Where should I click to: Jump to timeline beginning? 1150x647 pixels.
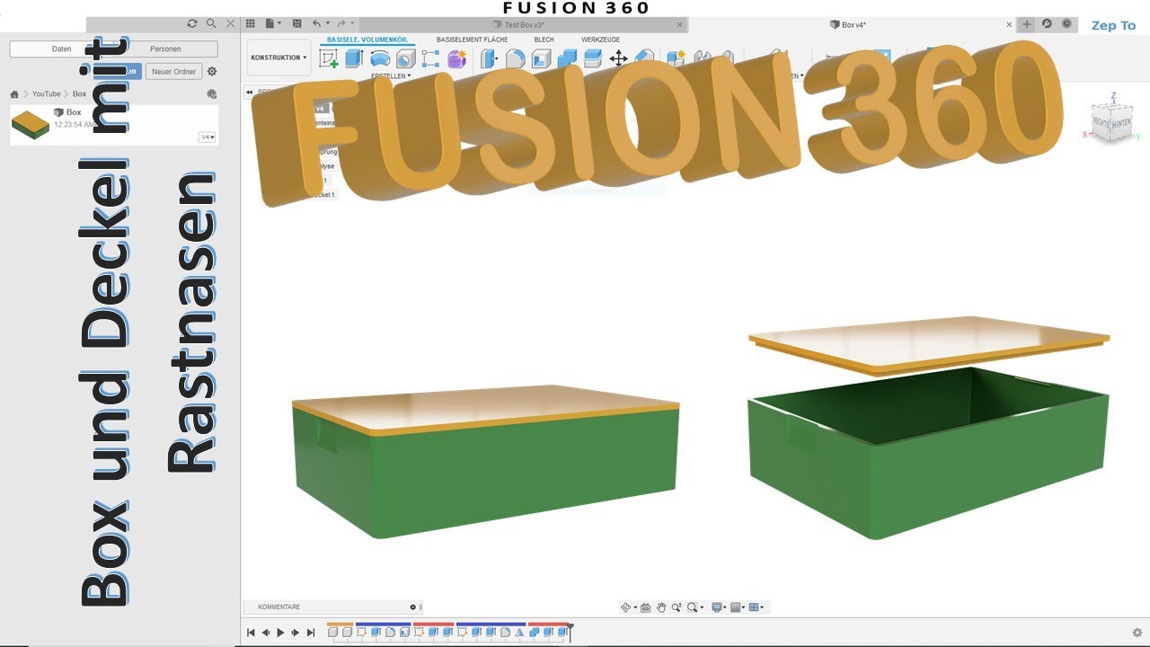click(x=251, y=633)
